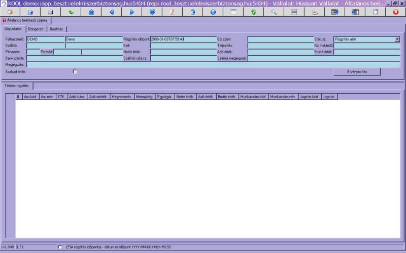Open the Státusz dropdown
406x253 pixels.
point(397,39)
